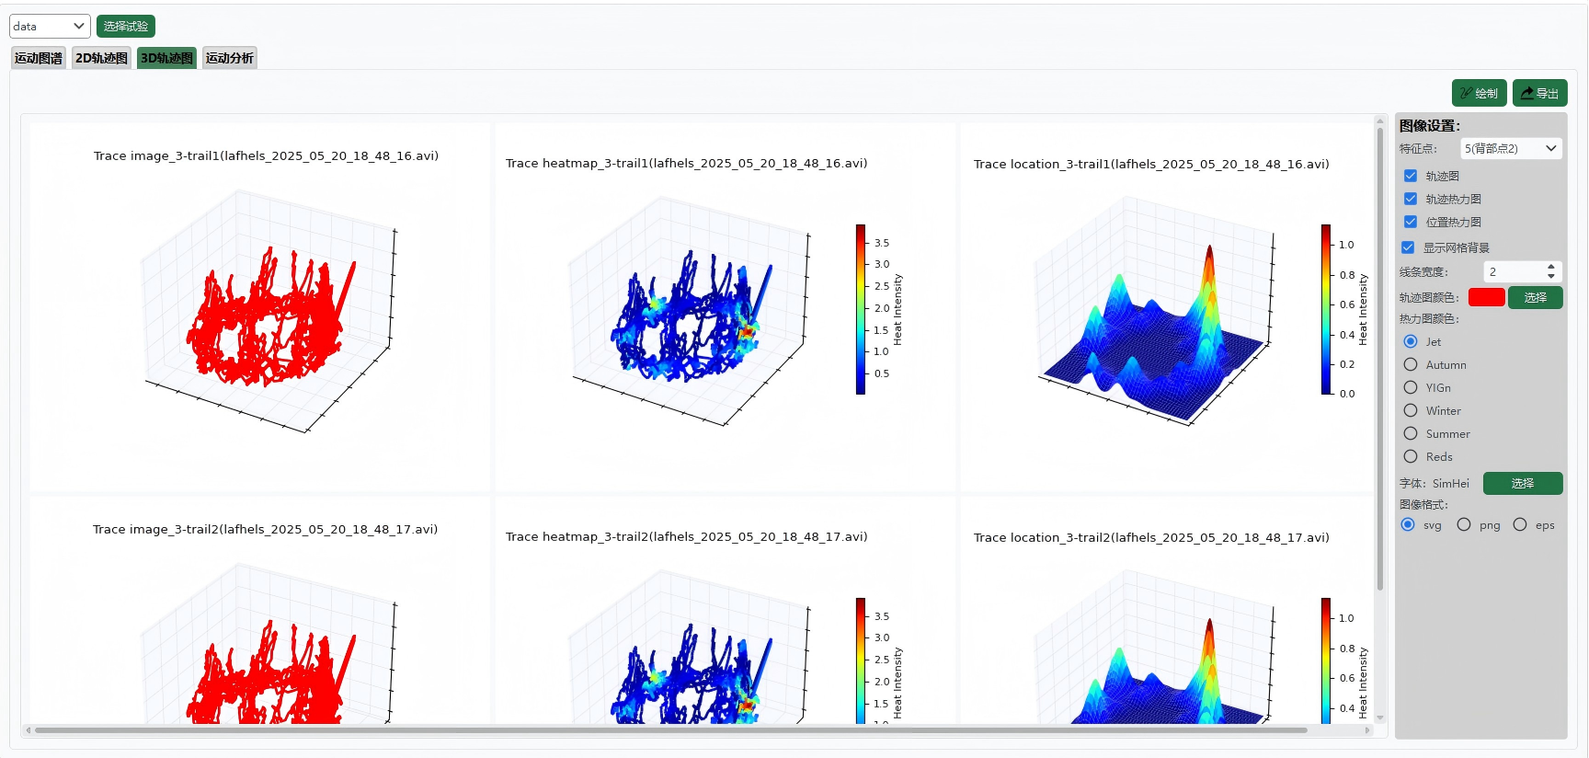Image resolution: width=1589 pixels, height=758 pixels.
Task: Click the 绘制 draw button
Action: click(x=1479, y=93)
